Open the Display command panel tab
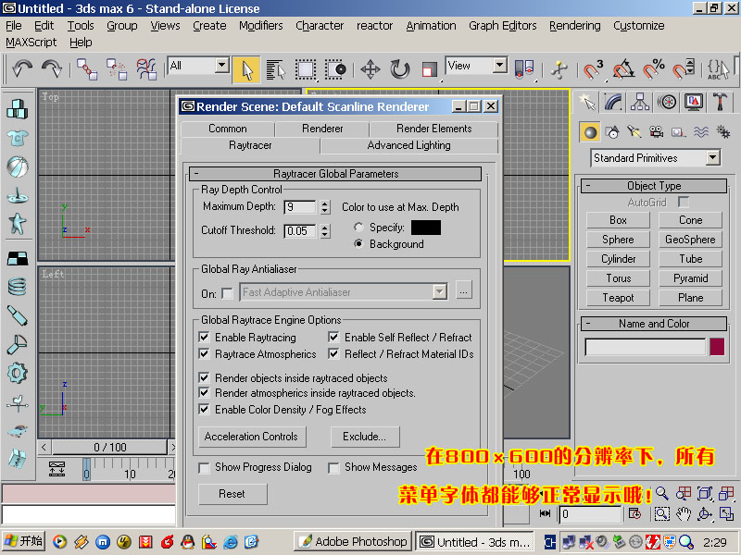Screen dimensions: 741x555 [x=694, y=102]
